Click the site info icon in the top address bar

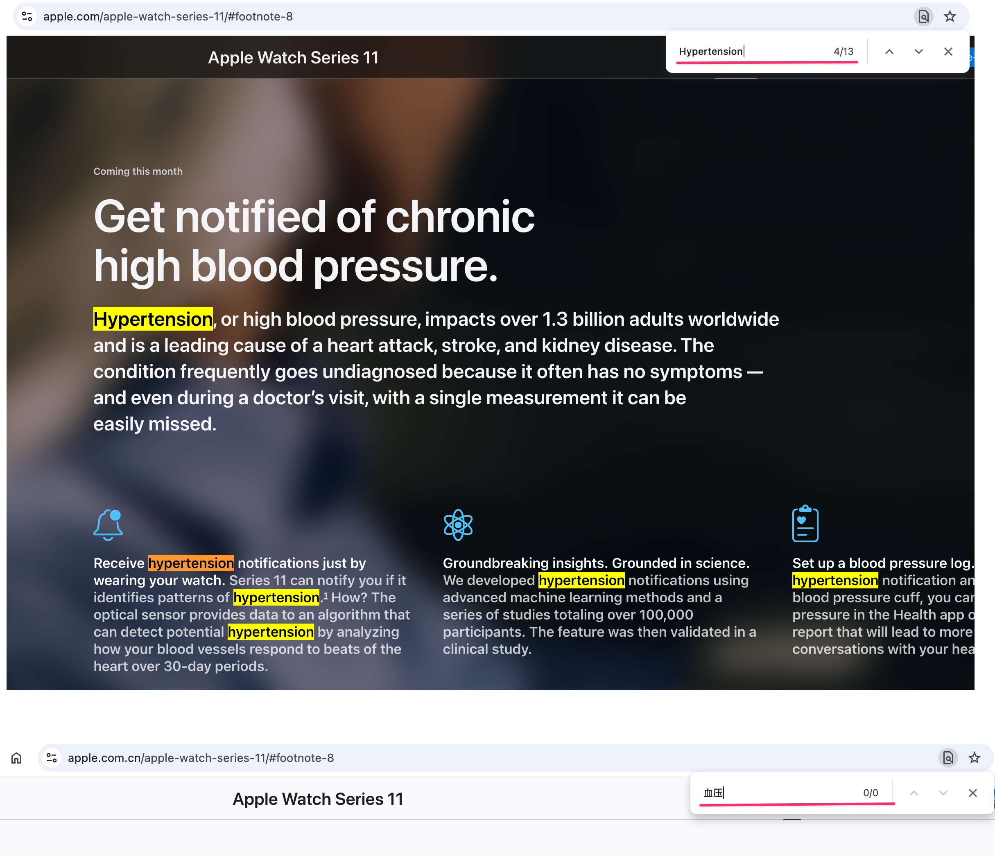point(27,16)
